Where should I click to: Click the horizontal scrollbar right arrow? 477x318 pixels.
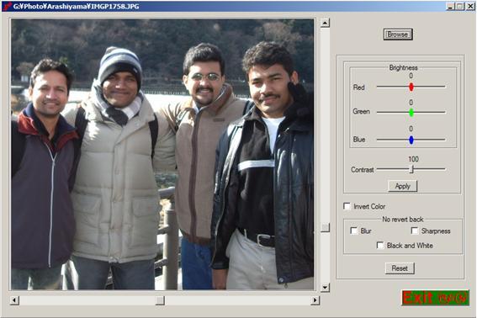pyautogui.click(x=315, y=300)
